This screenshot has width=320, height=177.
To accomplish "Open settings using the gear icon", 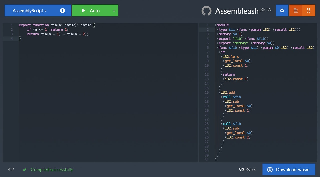I will click(x=282, y=10).
